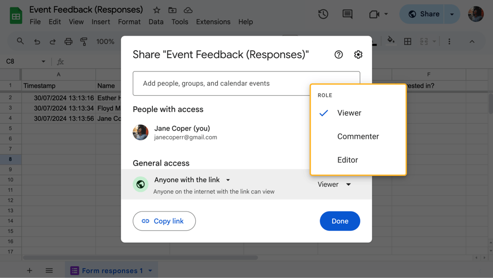This screenshot has width=493, height=278.
Task: Open the Extensions menu
Action: tap(213, 22)
